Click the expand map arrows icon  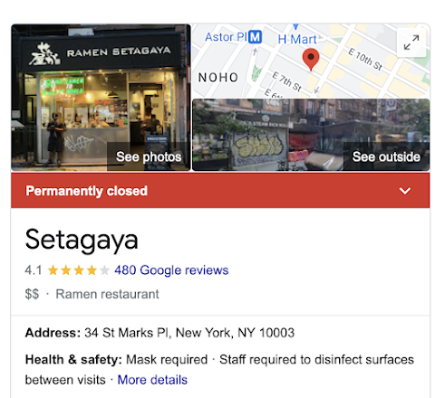click(x=411, y=43)
